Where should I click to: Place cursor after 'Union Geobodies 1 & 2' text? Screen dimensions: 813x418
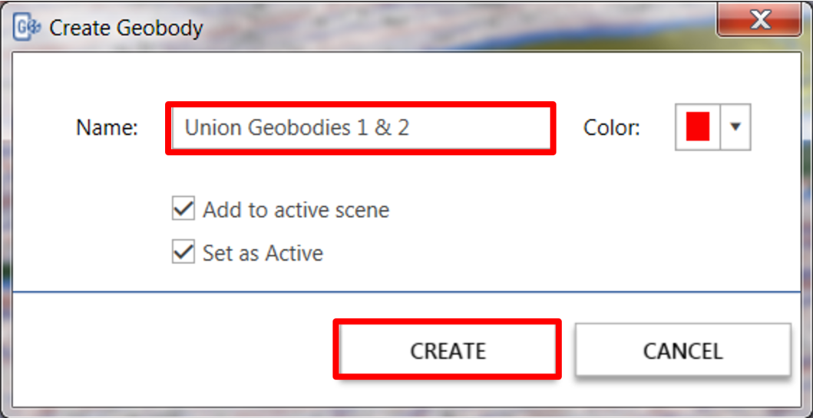pyautogui.click(x=411, y=128)
